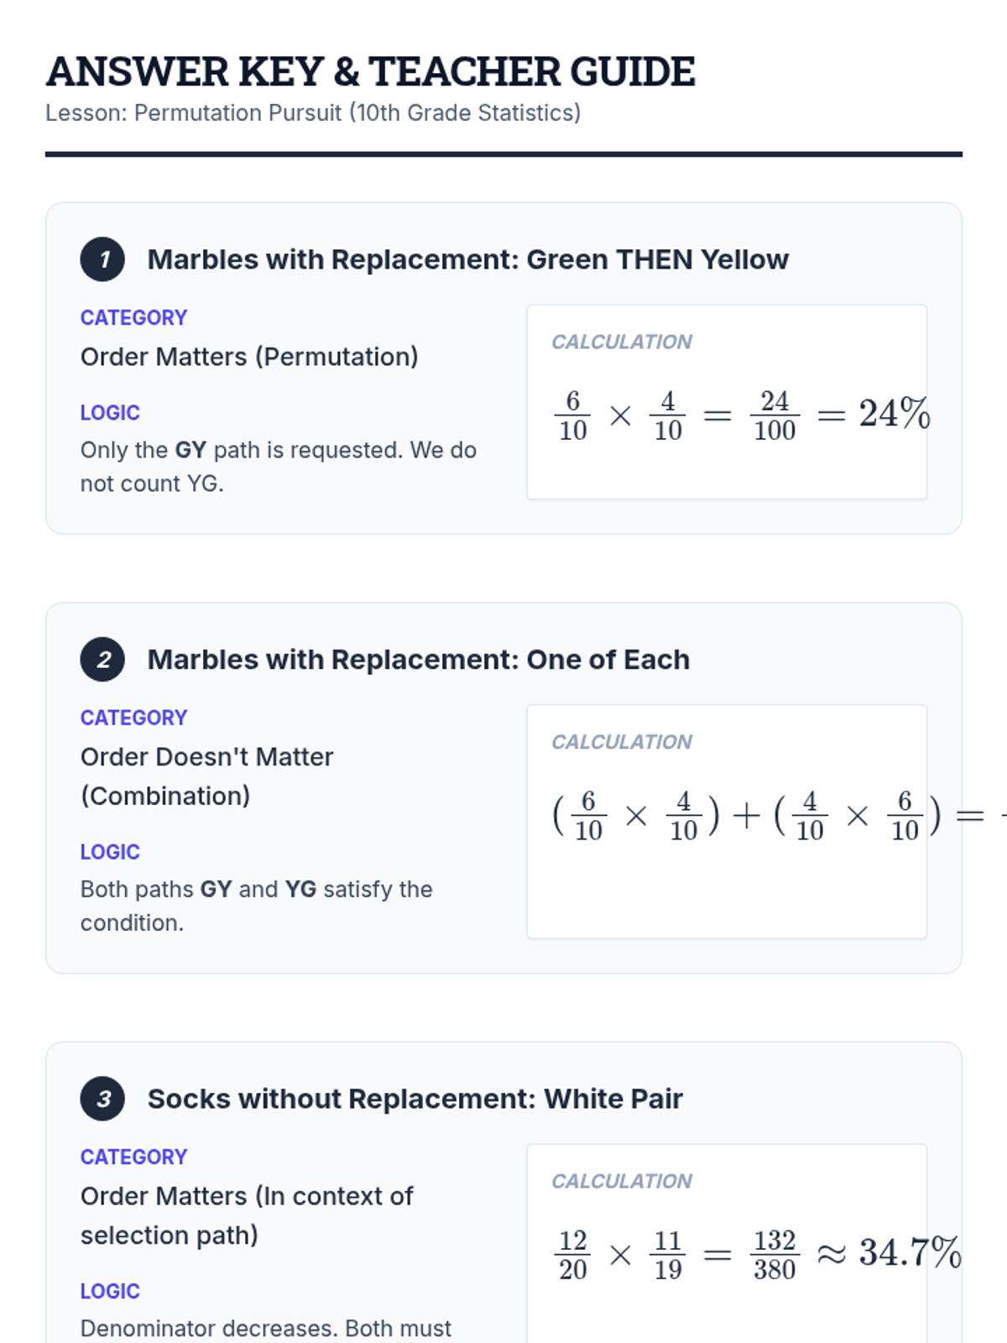Click the Order Matters (Permutation) text
Image resolution: width=1007 pixels, height=1343 pixels.
pos(249,357)
